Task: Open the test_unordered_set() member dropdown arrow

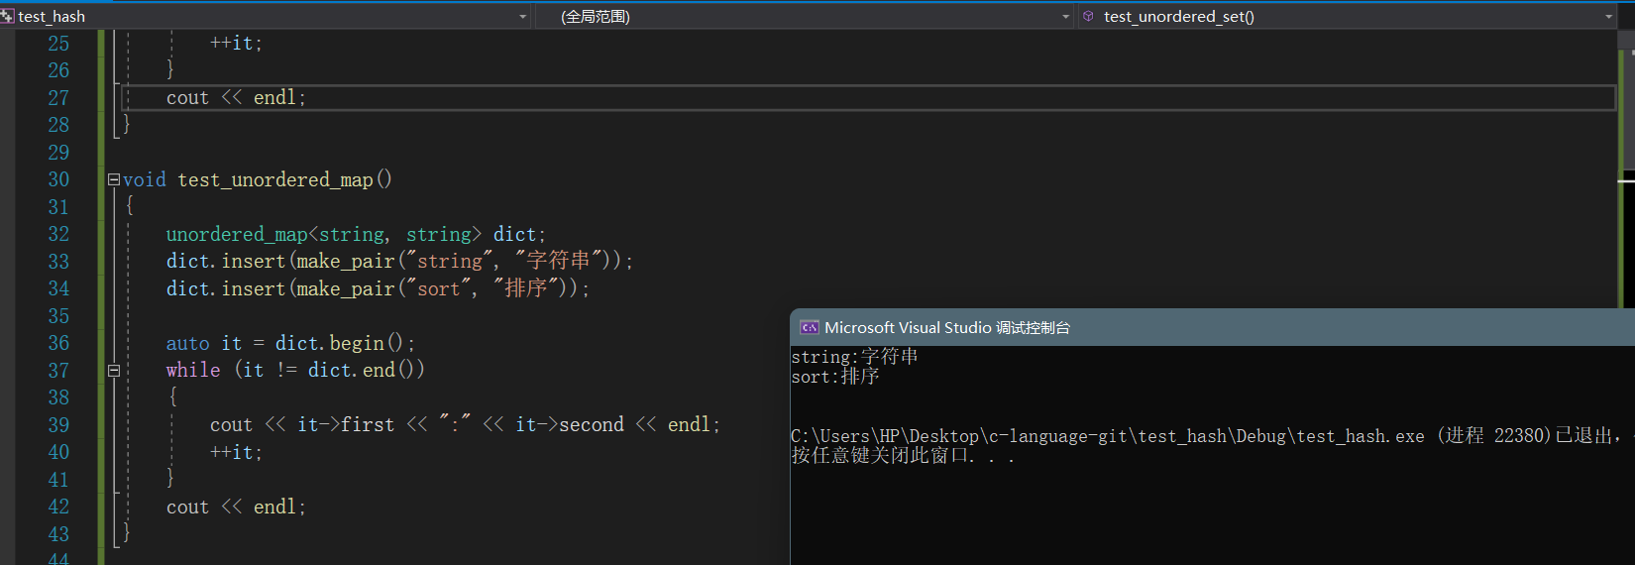Action: click(x=1608, y=17)
